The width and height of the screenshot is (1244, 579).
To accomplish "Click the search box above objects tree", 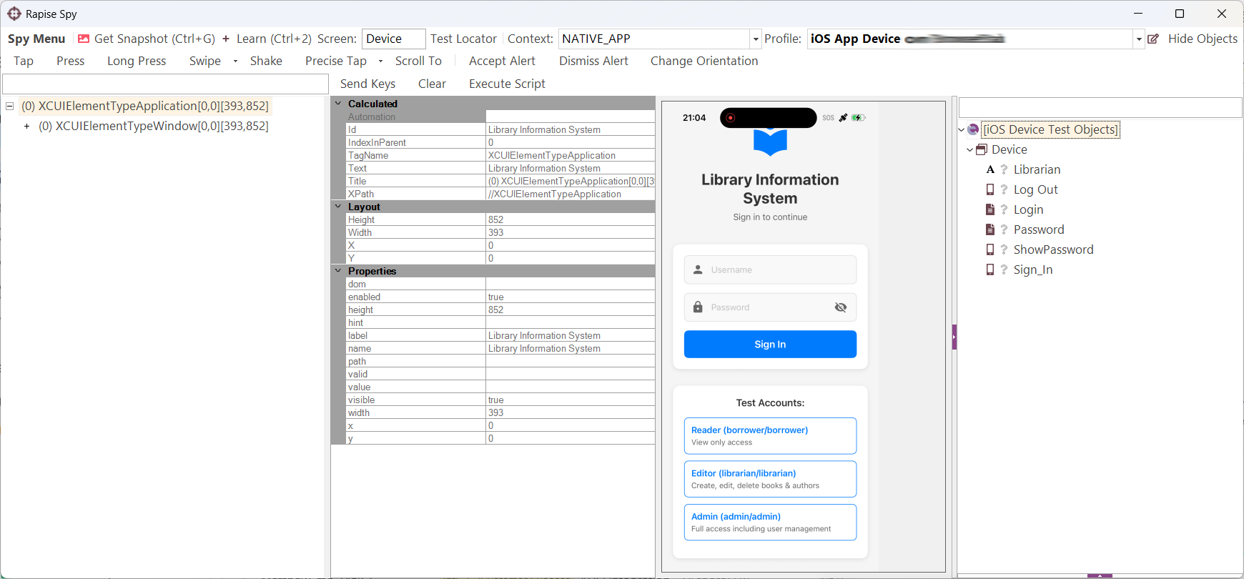I will 1100,107.
